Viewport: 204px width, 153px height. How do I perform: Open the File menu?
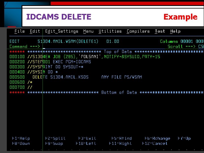pyautogui.click(x=20, y=31)
